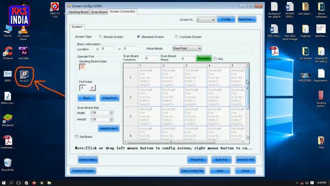Open the album wallpapers folder

pos(321,10)
